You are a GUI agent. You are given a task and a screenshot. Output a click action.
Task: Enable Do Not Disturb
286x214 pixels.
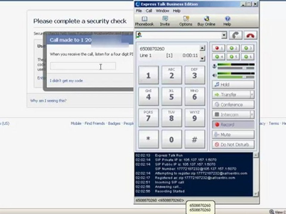(x=233, y=145)
